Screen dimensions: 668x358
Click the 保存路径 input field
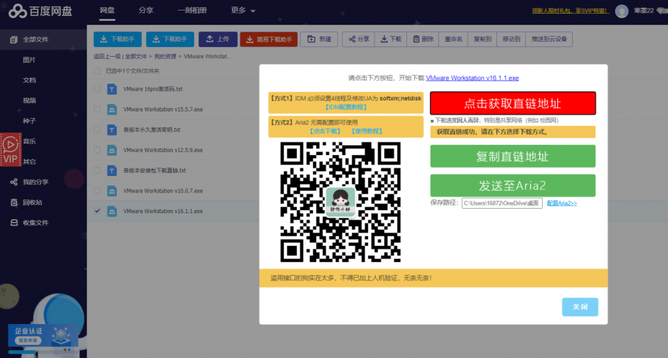pyautogui.click(x=502, y=203)
